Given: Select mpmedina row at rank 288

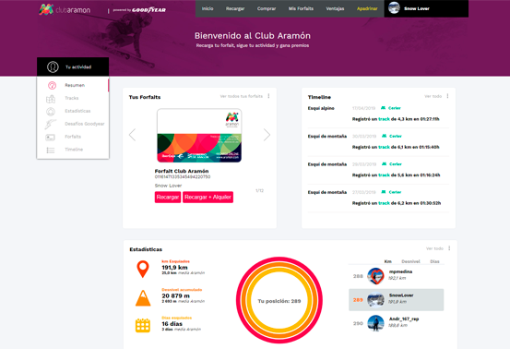Looking at the screenshot, I should tap(397, 276).
